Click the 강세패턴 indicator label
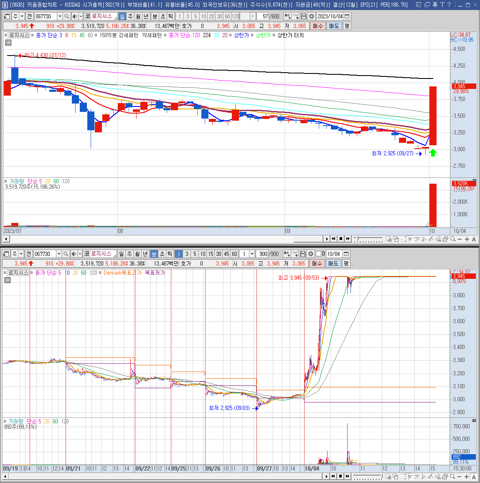 click(128, 35)
